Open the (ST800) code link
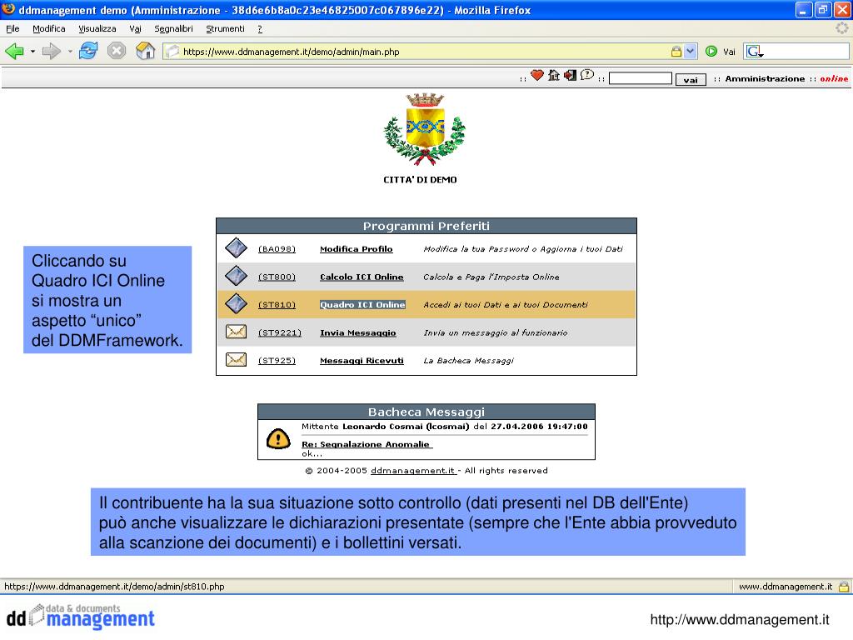Screen dimensions: 853x640 click(x=277, y=277)
